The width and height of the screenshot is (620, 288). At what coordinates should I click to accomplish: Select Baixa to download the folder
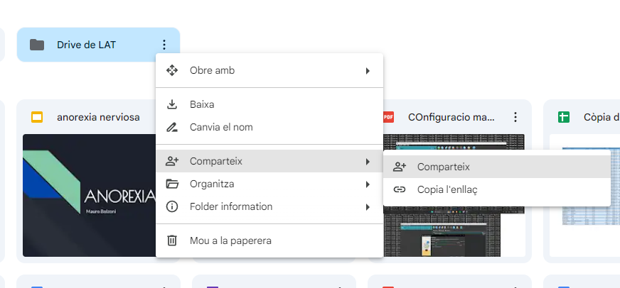coord(202,104)
